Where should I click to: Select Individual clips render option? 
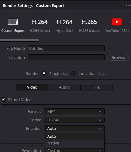[x=73, y=73]
